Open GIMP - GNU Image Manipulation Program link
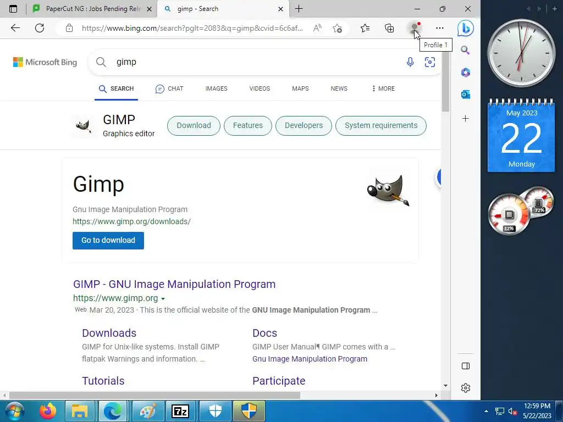The image size is (563, 422). pyautogui.click(x=174, y=284)
